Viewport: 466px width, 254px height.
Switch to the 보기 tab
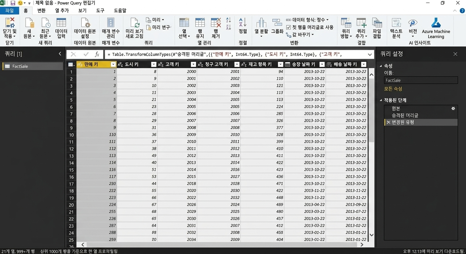(x=82, y=11)
